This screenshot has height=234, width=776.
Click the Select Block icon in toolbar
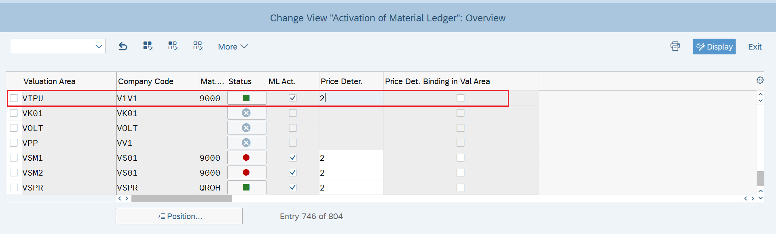173,46
